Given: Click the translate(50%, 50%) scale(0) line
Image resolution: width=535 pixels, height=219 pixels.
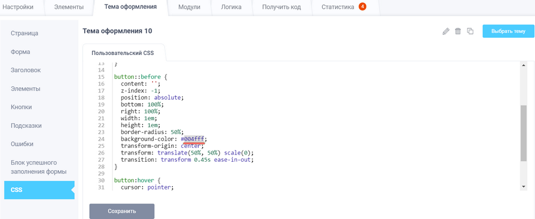Looking at the screenshot, I should pyautogui.click(x=187, y=153).
